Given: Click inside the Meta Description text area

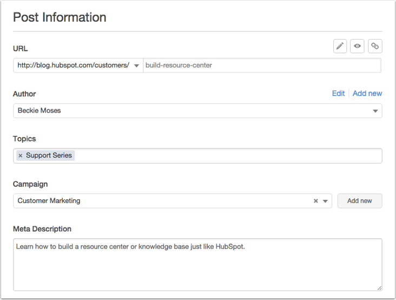Looking at the screenshot, I should click(x=197, y=265).
